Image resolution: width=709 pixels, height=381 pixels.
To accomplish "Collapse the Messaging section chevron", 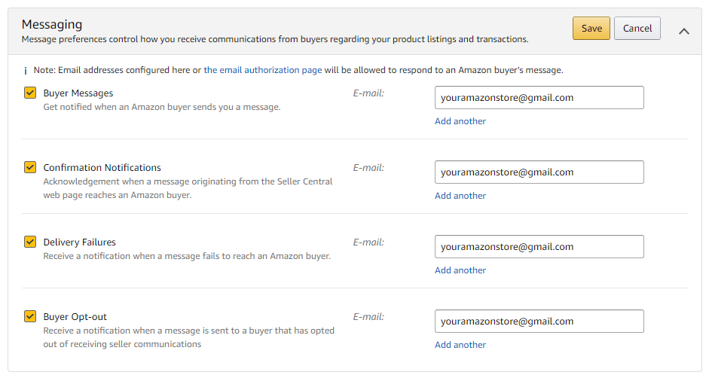I will [684, 31].
